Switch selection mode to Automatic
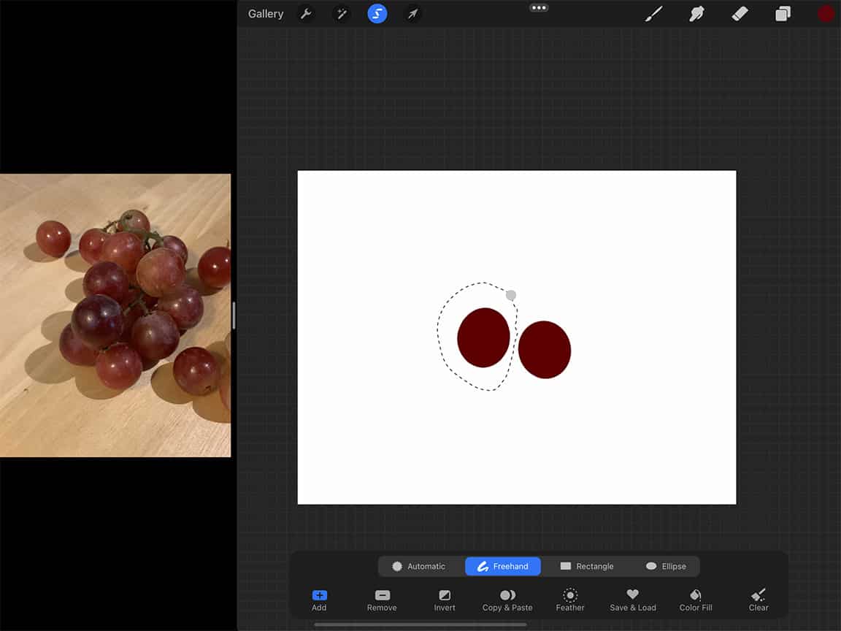841x631 pixels. click(x=421, y=566)
